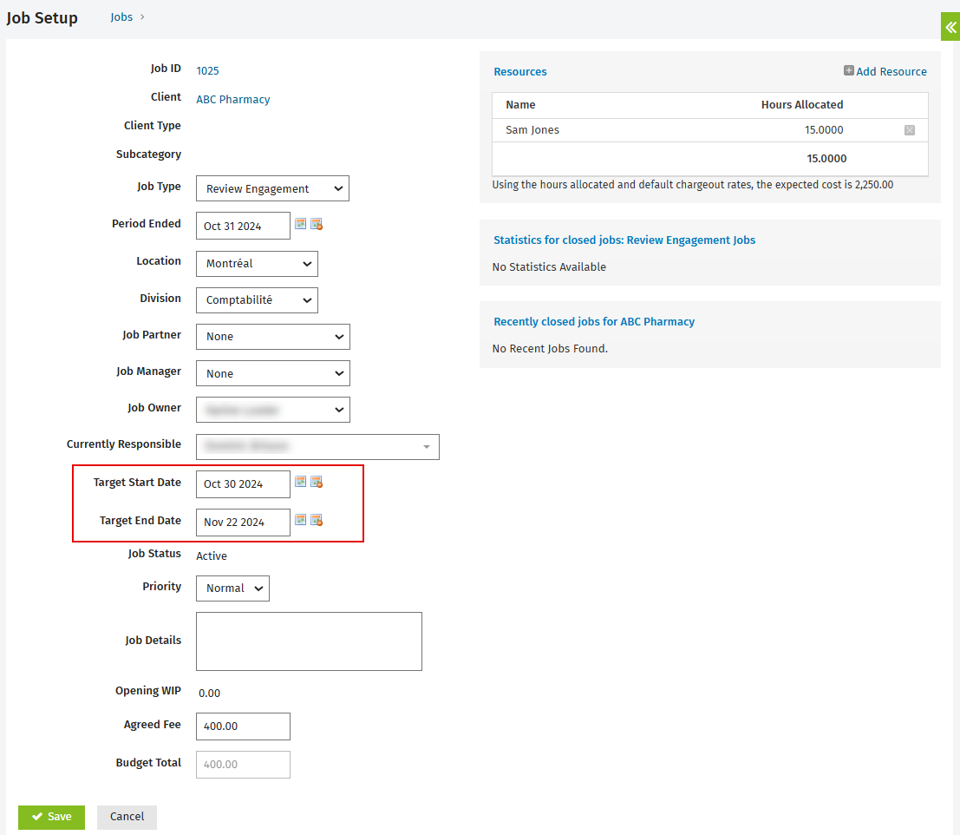Click the Target End Date field
This screenshot has height=835, width=960.
[243, 522]
